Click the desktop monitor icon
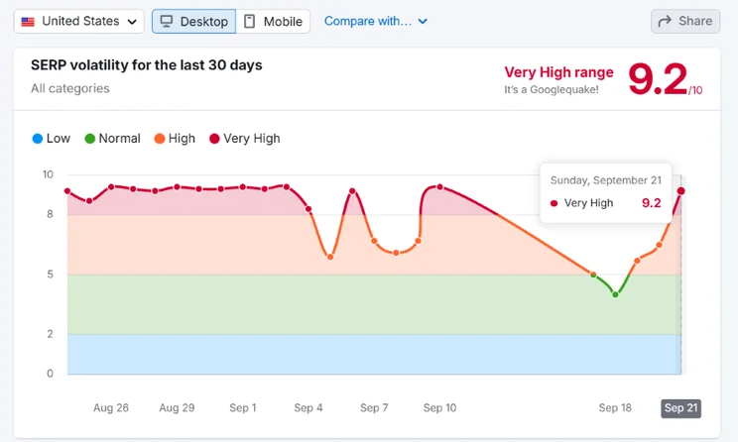This screenshot has height=442, width=738. 167,21
